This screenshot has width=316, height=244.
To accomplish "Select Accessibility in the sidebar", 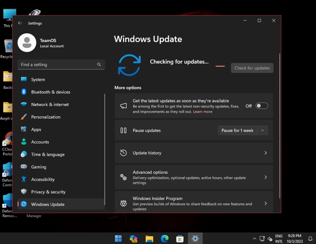I will click(x=61, y=179).
